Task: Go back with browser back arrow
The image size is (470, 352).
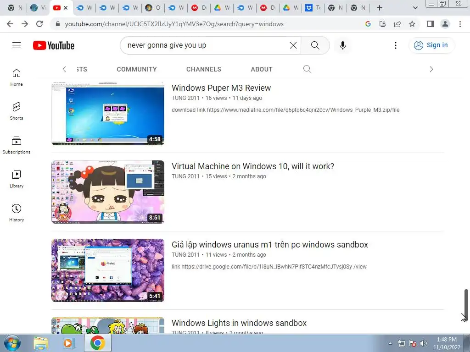Action: [x=10, y=24]
